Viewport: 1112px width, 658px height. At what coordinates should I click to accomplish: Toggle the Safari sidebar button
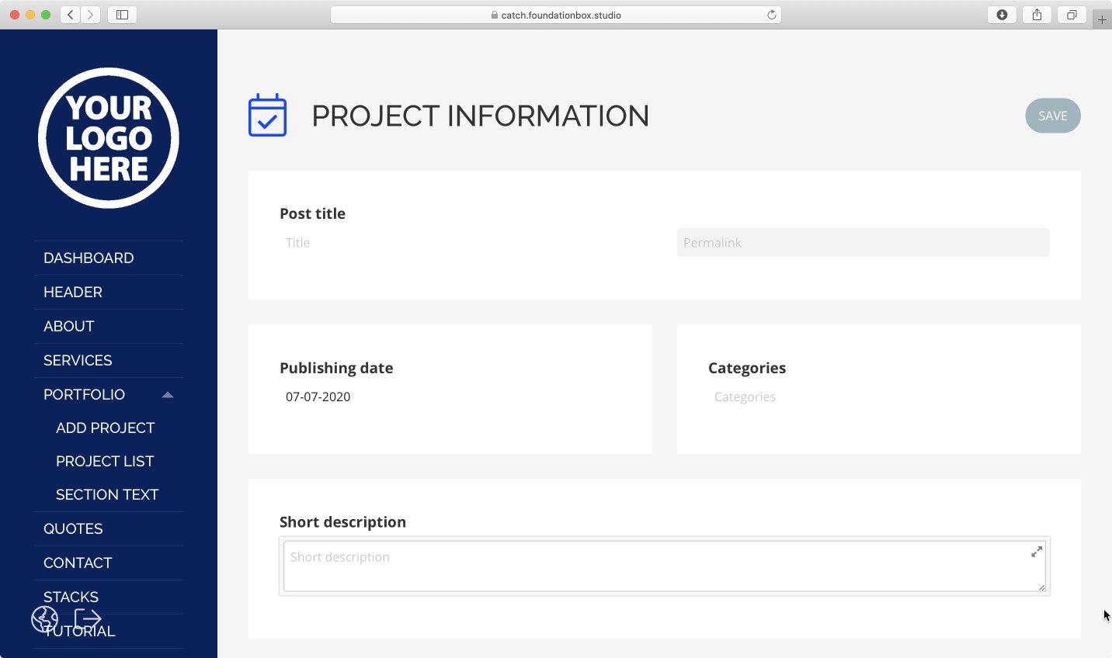tap(122, 15)
